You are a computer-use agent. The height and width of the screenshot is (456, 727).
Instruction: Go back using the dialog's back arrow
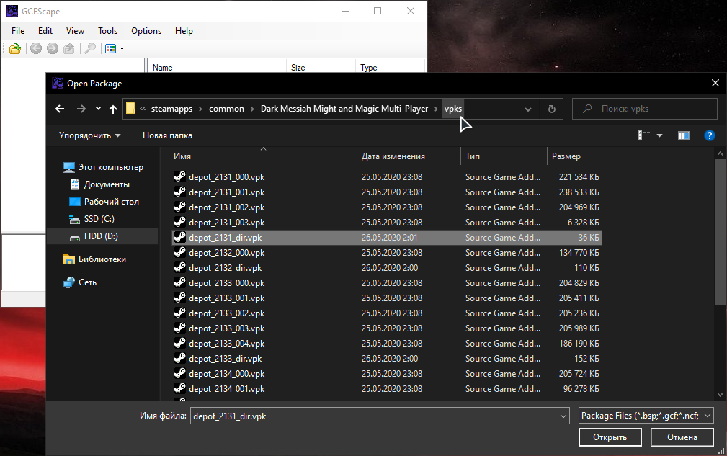click(x=60, y=109)
